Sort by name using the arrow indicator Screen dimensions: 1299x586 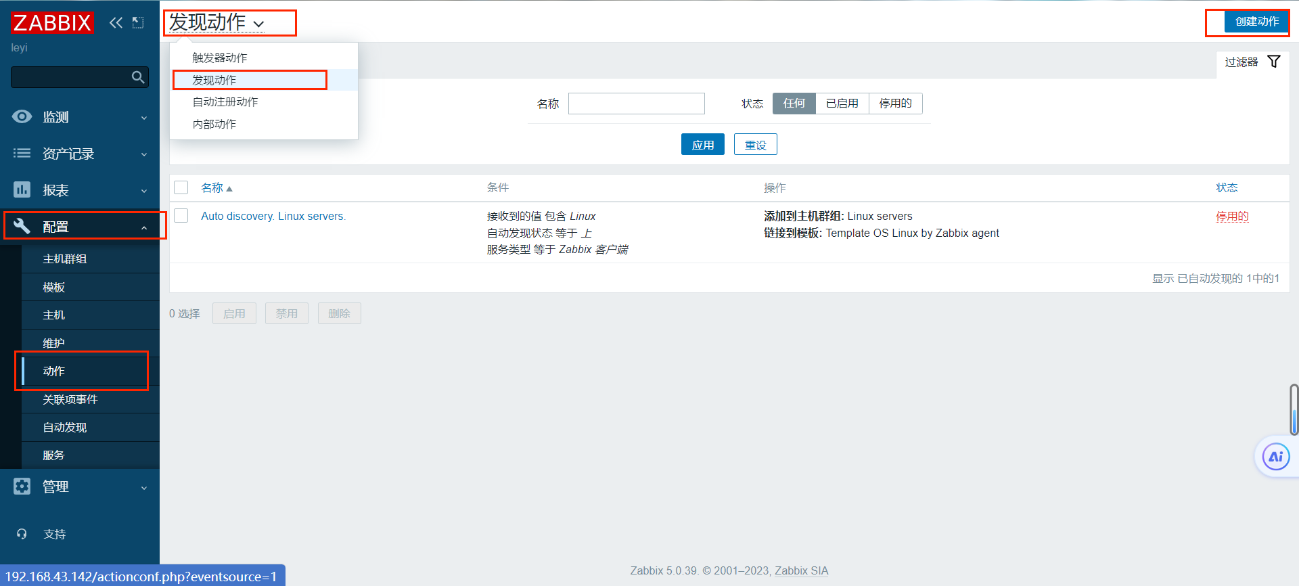click(x=229, y=189)
